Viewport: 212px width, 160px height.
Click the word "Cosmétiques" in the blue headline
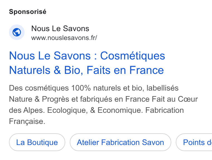tap(132, 56)
